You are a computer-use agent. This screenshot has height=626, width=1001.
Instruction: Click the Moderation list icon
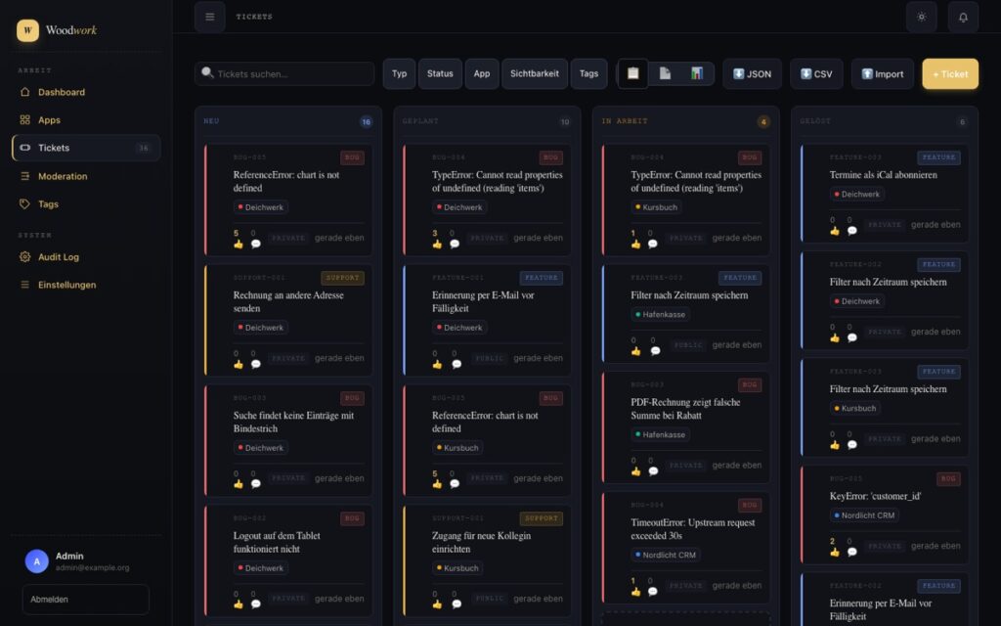coord(24,176)
